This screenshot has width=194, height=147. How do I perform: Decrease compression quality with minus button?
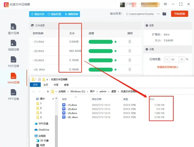click(167, 60)
